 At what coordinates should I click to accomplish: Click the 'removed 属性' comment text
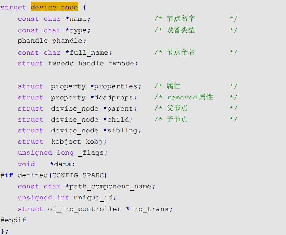pos(190,97)
